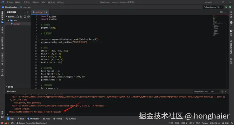Viewport: 234px width, 125px height.
Task: Click the cursor line and column indicator in status bar
Action: 174,123
